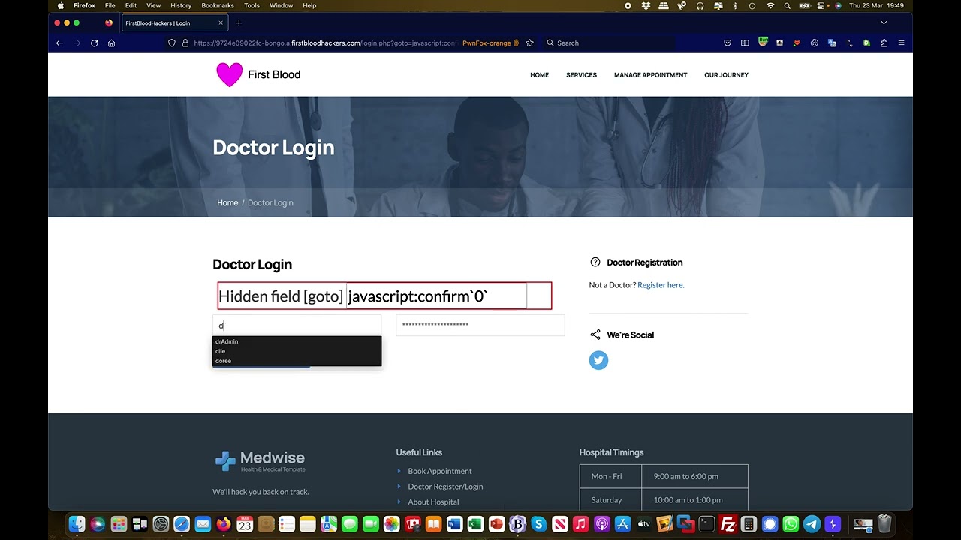Open Firefox from the Dock

[x=224, y=524]
